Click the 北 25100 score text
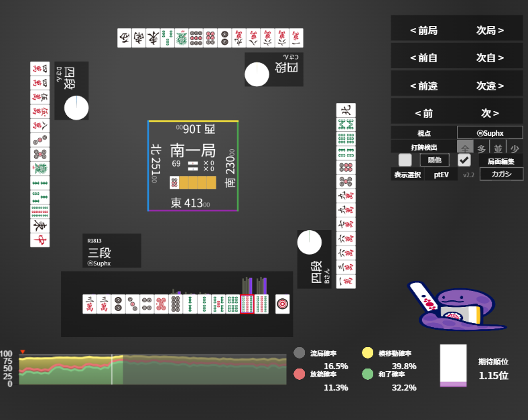Viewport: 528px width, 420px height. pos(156,163)
